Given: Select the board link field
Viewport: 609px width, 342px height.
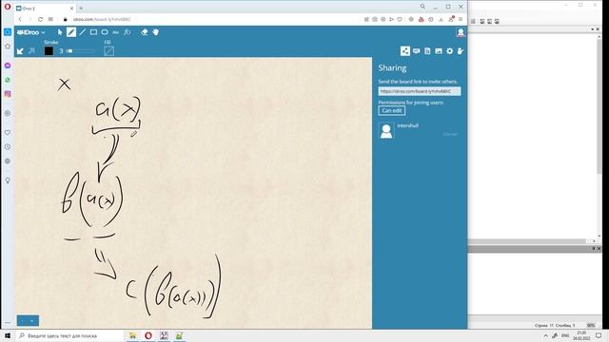Looking at the screenshot, I should pos(420,91).
